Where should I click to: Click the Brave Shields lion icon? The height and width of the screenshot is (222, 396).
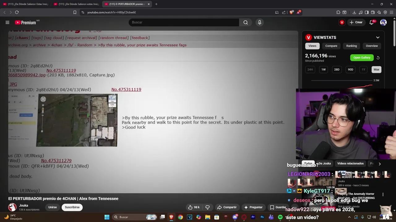pyautogui.click(x=291, y=12)
